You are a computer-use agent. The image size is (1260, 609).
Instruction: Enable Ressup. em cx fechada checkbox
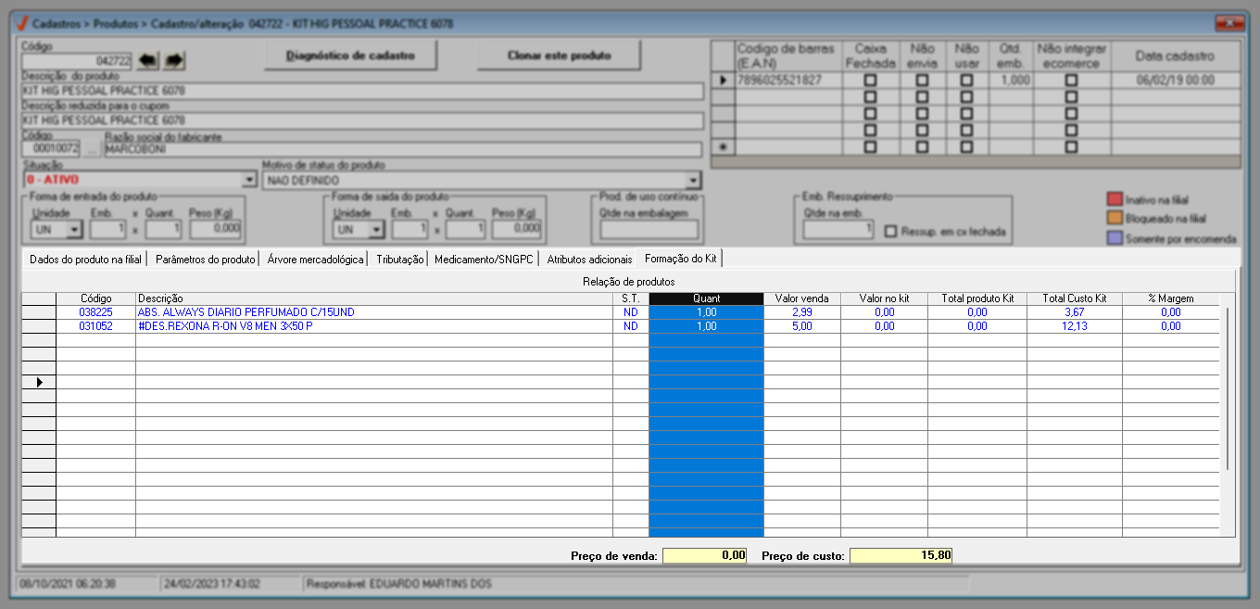pyautogui.click(x=890, y=232)
